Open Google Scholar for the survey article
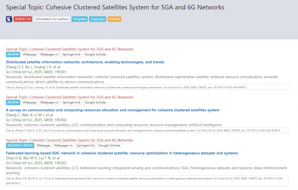 pos(95,102)
